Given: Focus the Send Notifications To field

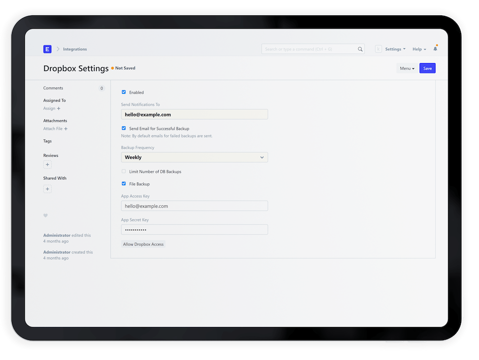Looking at the screenshot, I should 194,114.
